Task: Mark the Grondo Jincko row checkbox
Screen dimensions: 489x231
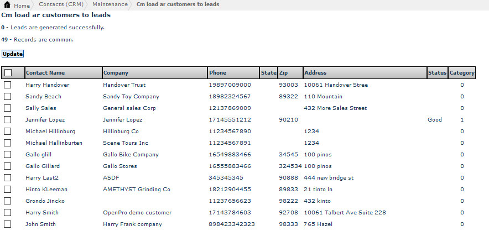Action: point(8,201)
